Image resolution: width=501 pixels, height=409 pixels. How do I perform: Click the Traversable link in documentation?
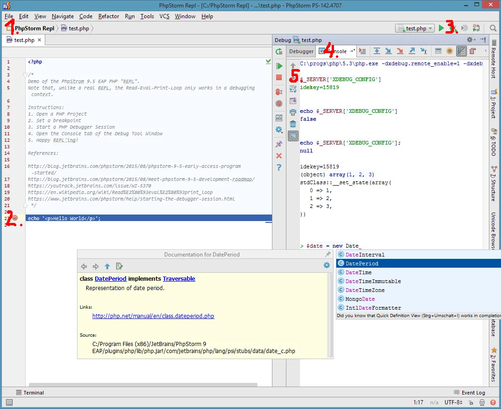coord(179,279)
